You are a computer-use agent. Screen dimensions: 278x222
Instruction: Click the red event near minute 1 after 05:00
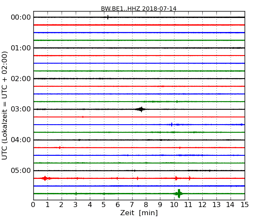[x=45, y=178]
